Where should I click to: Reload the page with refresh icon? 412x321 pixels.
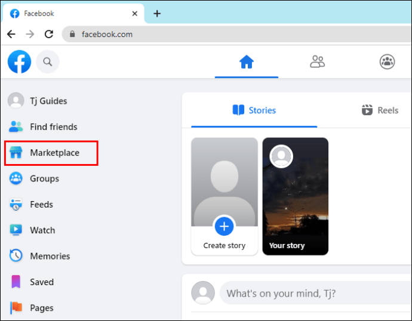click(x=49, y=34)
